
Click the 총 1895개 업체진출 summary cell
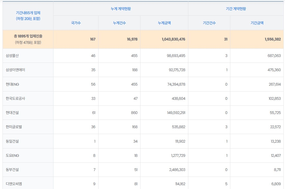point(28,36)
